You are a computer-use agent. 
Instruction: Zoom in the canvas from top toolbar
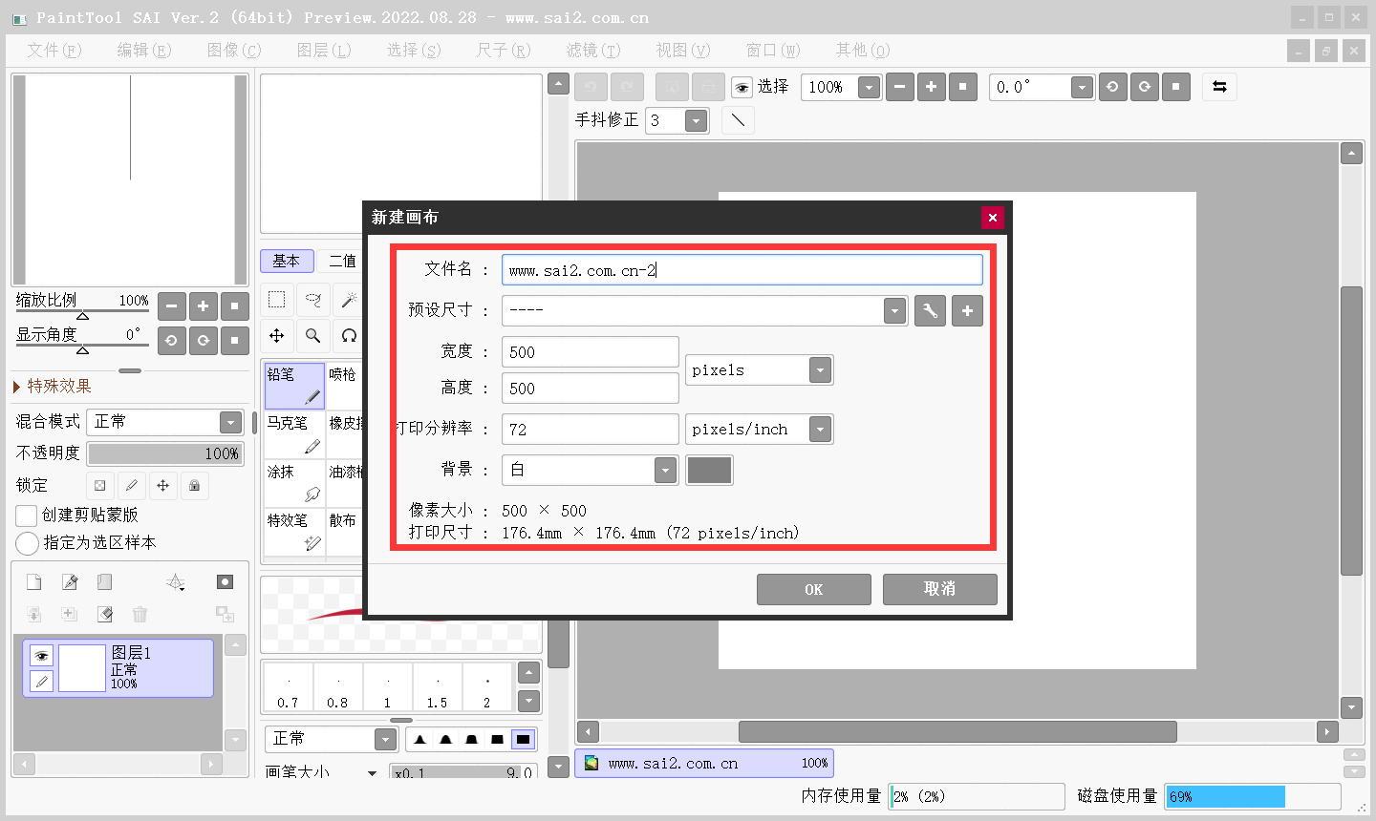[x=931, y=87]
